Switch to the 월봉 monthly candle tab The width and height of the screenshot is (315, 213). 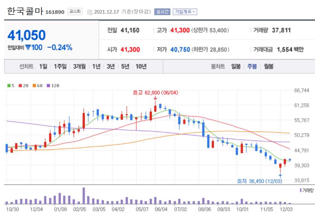(268, 66)
